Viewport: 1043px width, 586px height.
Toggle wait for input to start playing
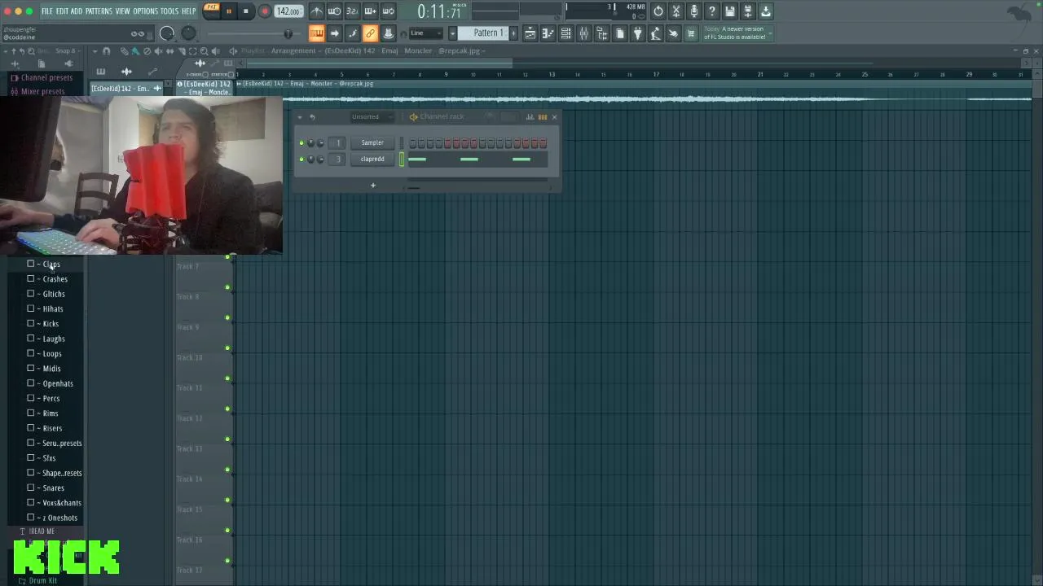pyautogui.click(x=334, y=11)
